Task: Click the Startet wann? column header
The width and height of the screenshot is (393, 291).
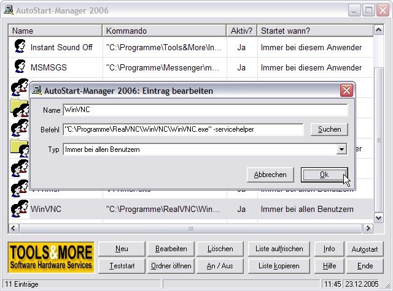Action: (x=313, y=31)
